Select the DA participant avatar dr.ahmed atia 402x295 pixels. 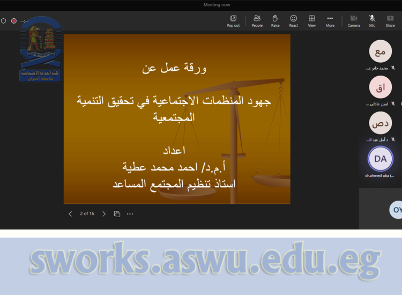click(380, 159)
